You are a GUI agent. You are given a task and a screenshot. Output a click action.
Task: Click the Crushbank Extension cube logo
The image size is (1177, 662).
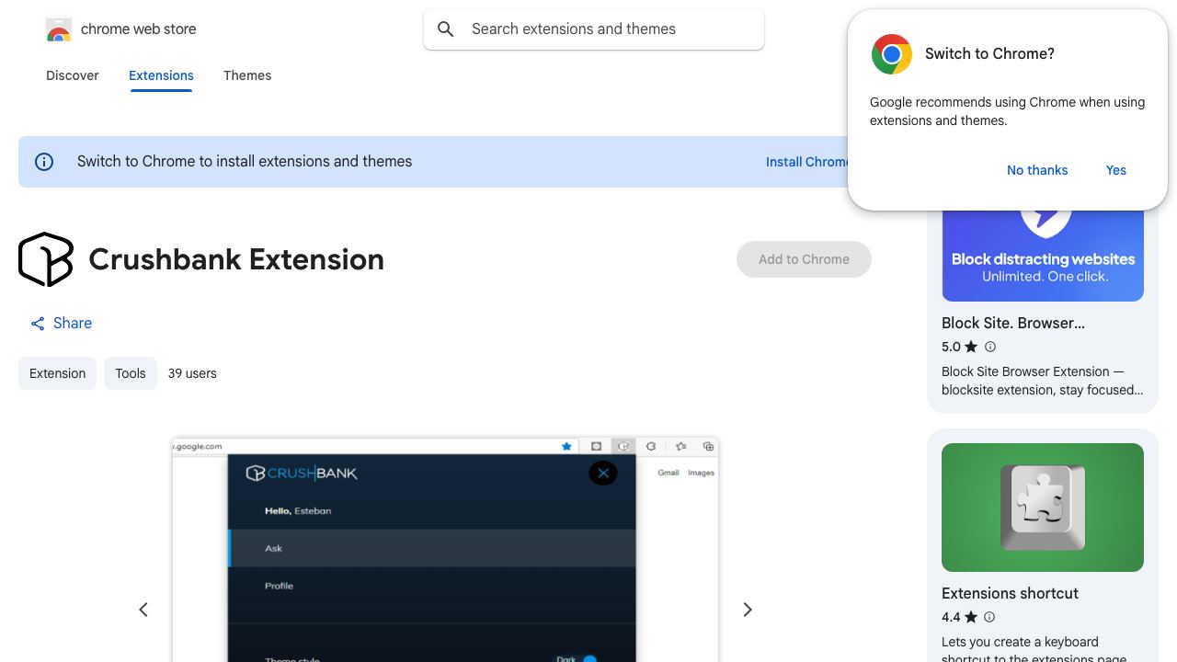click(46, 259)
